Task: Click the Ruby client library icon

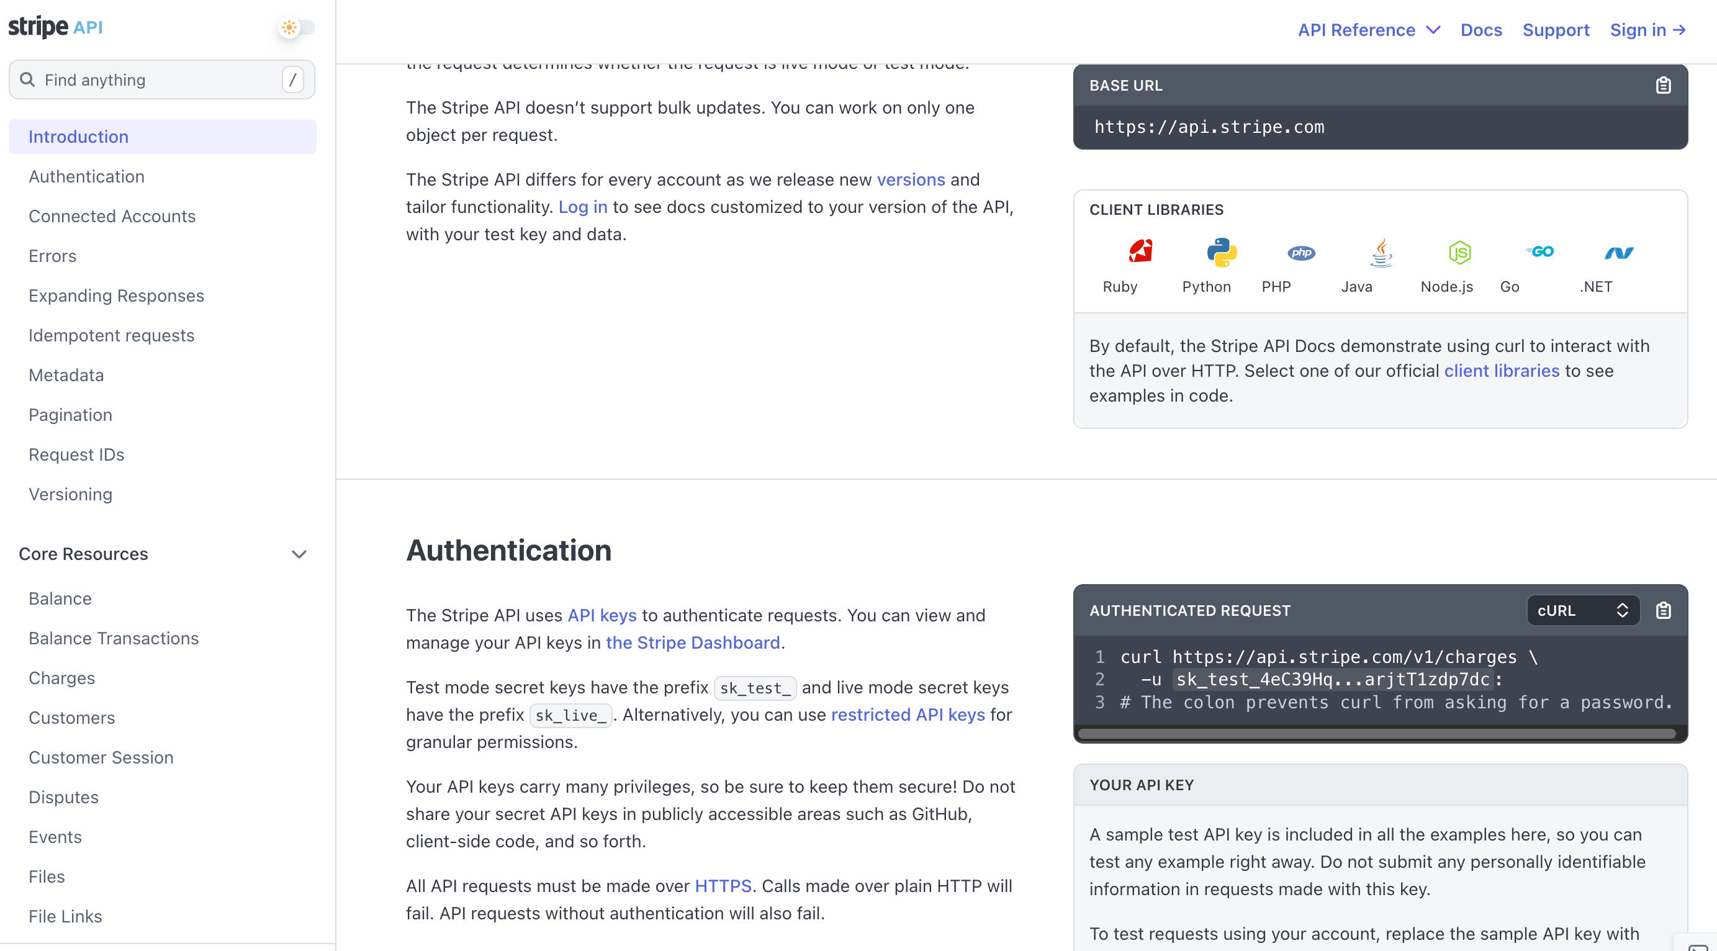Action: tap(1141, 250)
